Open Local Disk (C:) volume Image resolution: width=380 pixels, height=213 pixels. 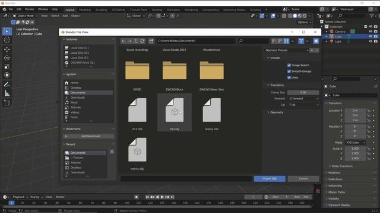click(88, 48)
